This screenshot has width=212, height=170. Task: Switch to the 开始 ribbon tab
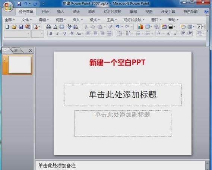(45, 12)
